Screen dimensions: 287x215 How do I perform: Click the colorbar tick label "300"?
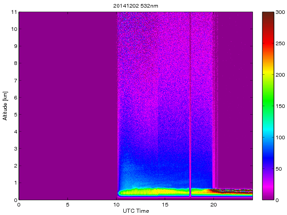coord(280,12)
